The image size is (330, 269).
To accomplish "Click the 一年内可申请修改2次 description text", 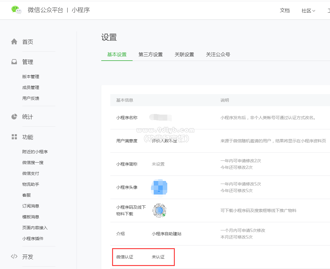I will tap(241, 161).
